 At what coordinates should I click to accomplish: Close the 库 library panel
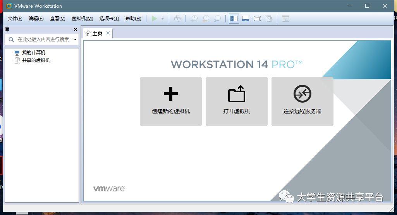click(x=76, y=29)
